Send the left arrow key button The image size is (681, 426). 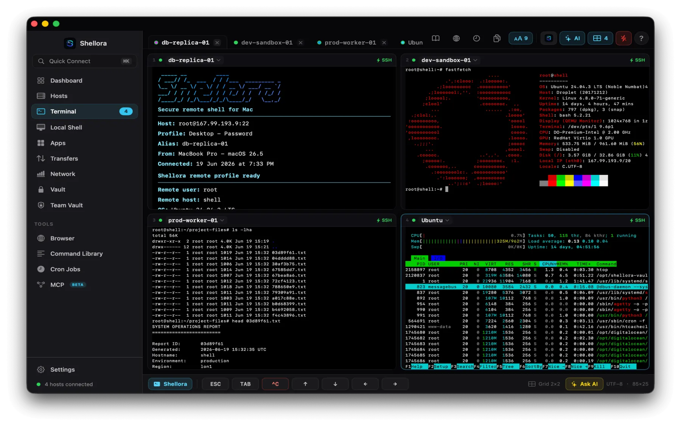(x=365, y=384)
